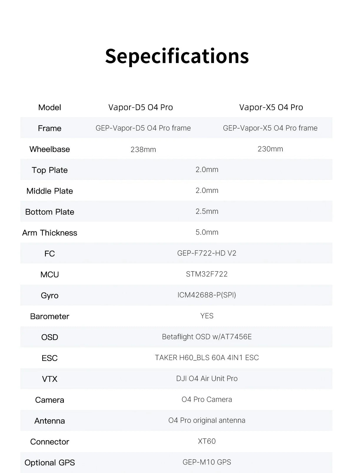Select the Arm Thickness row label
Image resolution: width=353 pixels, height=473 pixels.
click(x=50, y=233)
